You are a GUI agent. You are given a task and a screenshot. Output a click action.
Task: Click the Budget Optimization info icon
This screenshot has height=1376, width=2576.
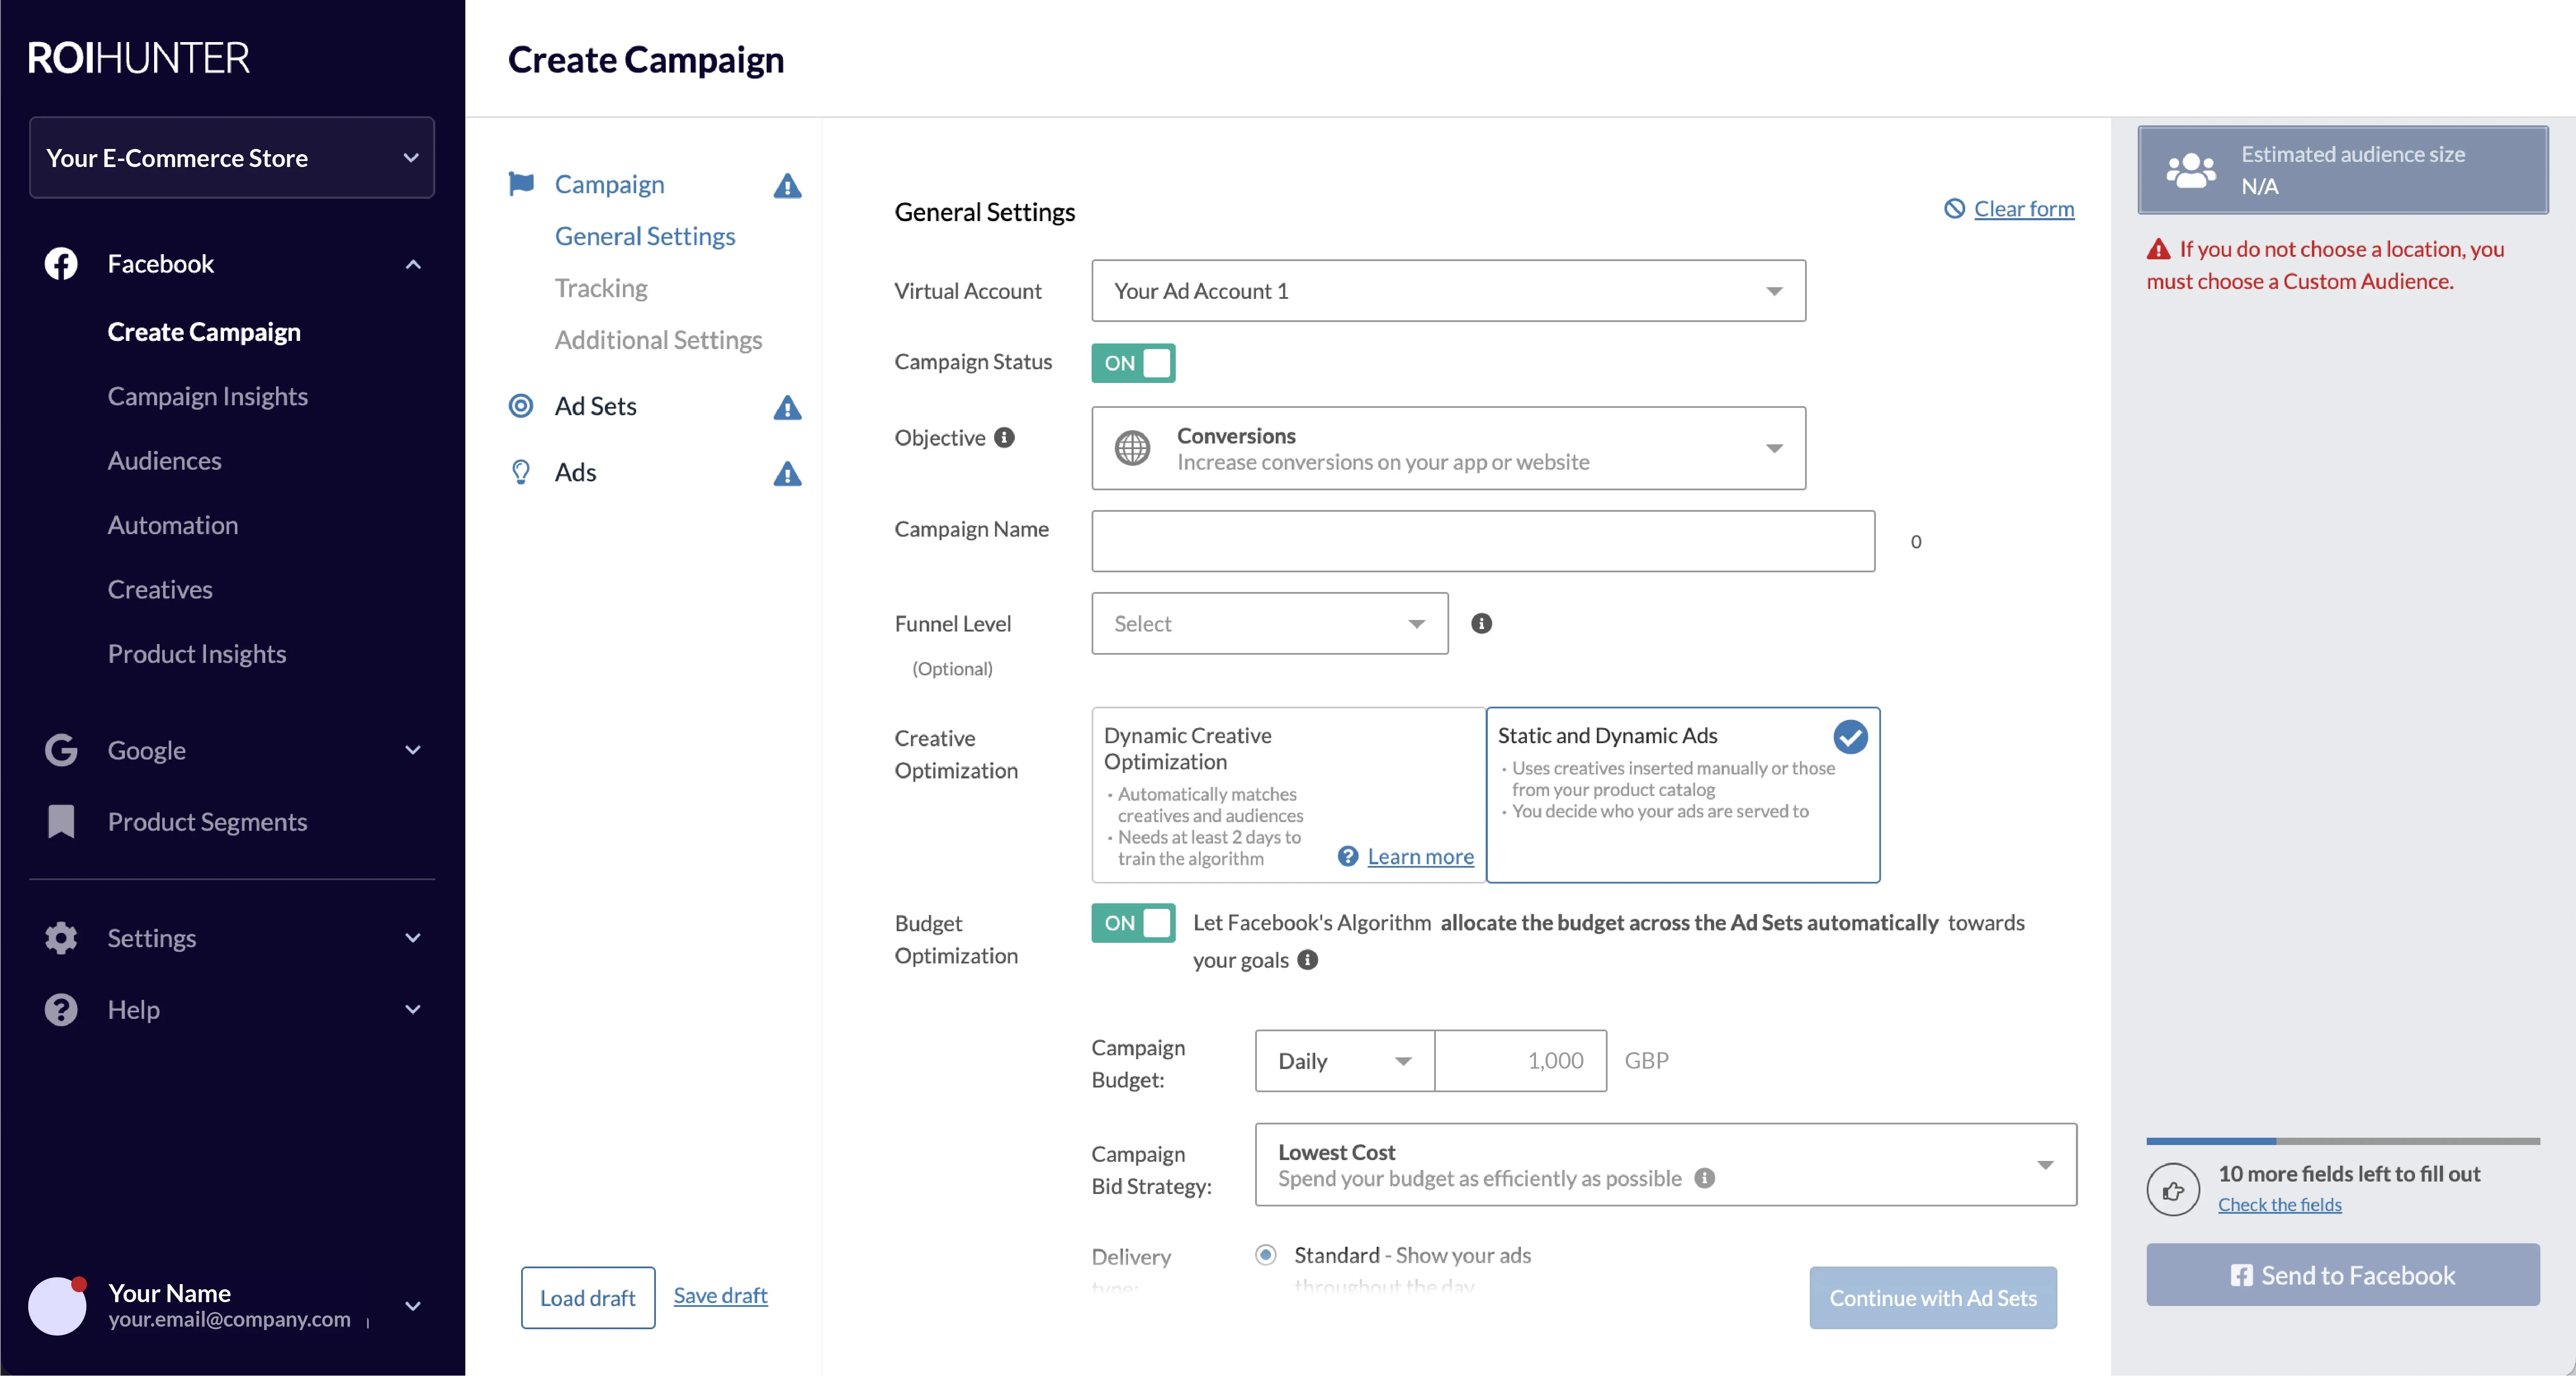1307,960
